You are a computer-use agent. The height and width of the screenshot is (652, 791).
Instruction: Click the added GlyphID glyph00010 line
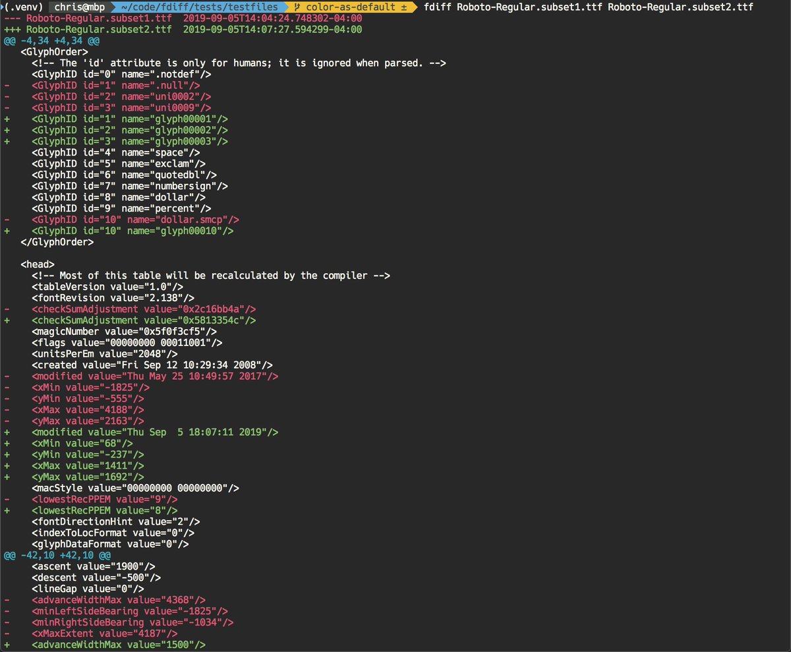click(x=132, y=231)
